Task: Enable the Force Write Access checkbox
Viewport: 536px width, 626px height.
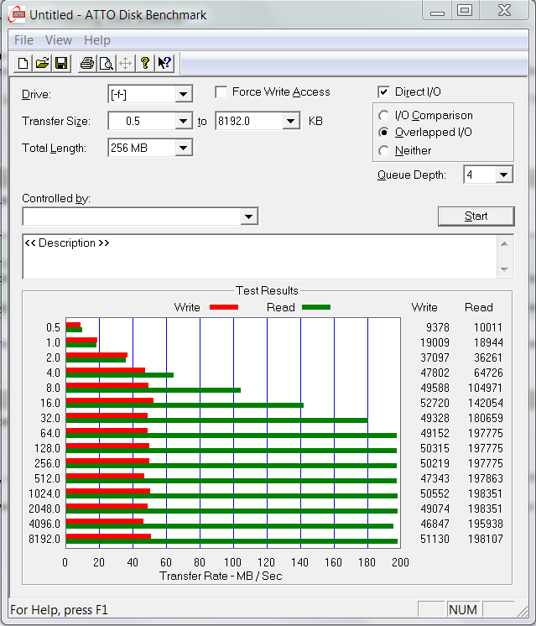Action: pyautogui.click(x=221, y=92)
